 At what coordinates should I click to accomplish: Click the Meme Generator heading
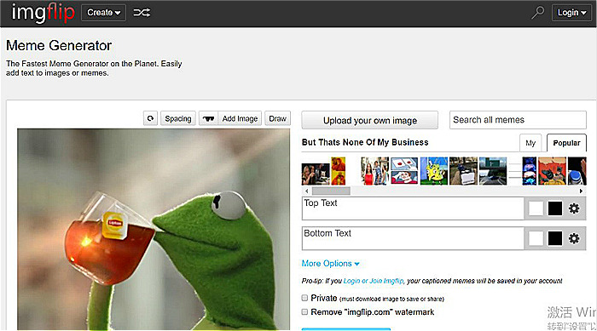tap(59, 46)
